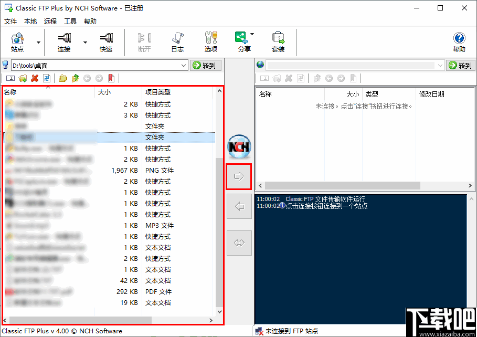Click the upload arrow between file panels
This screenshot has height=337, width=477.
tap(239, 177)
